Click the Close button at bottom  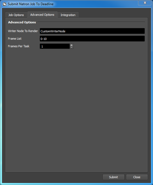137,177
